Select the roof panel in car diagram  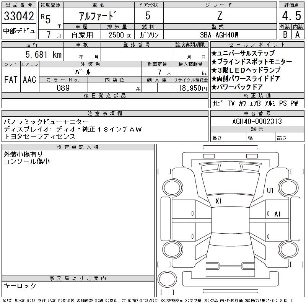230,220
